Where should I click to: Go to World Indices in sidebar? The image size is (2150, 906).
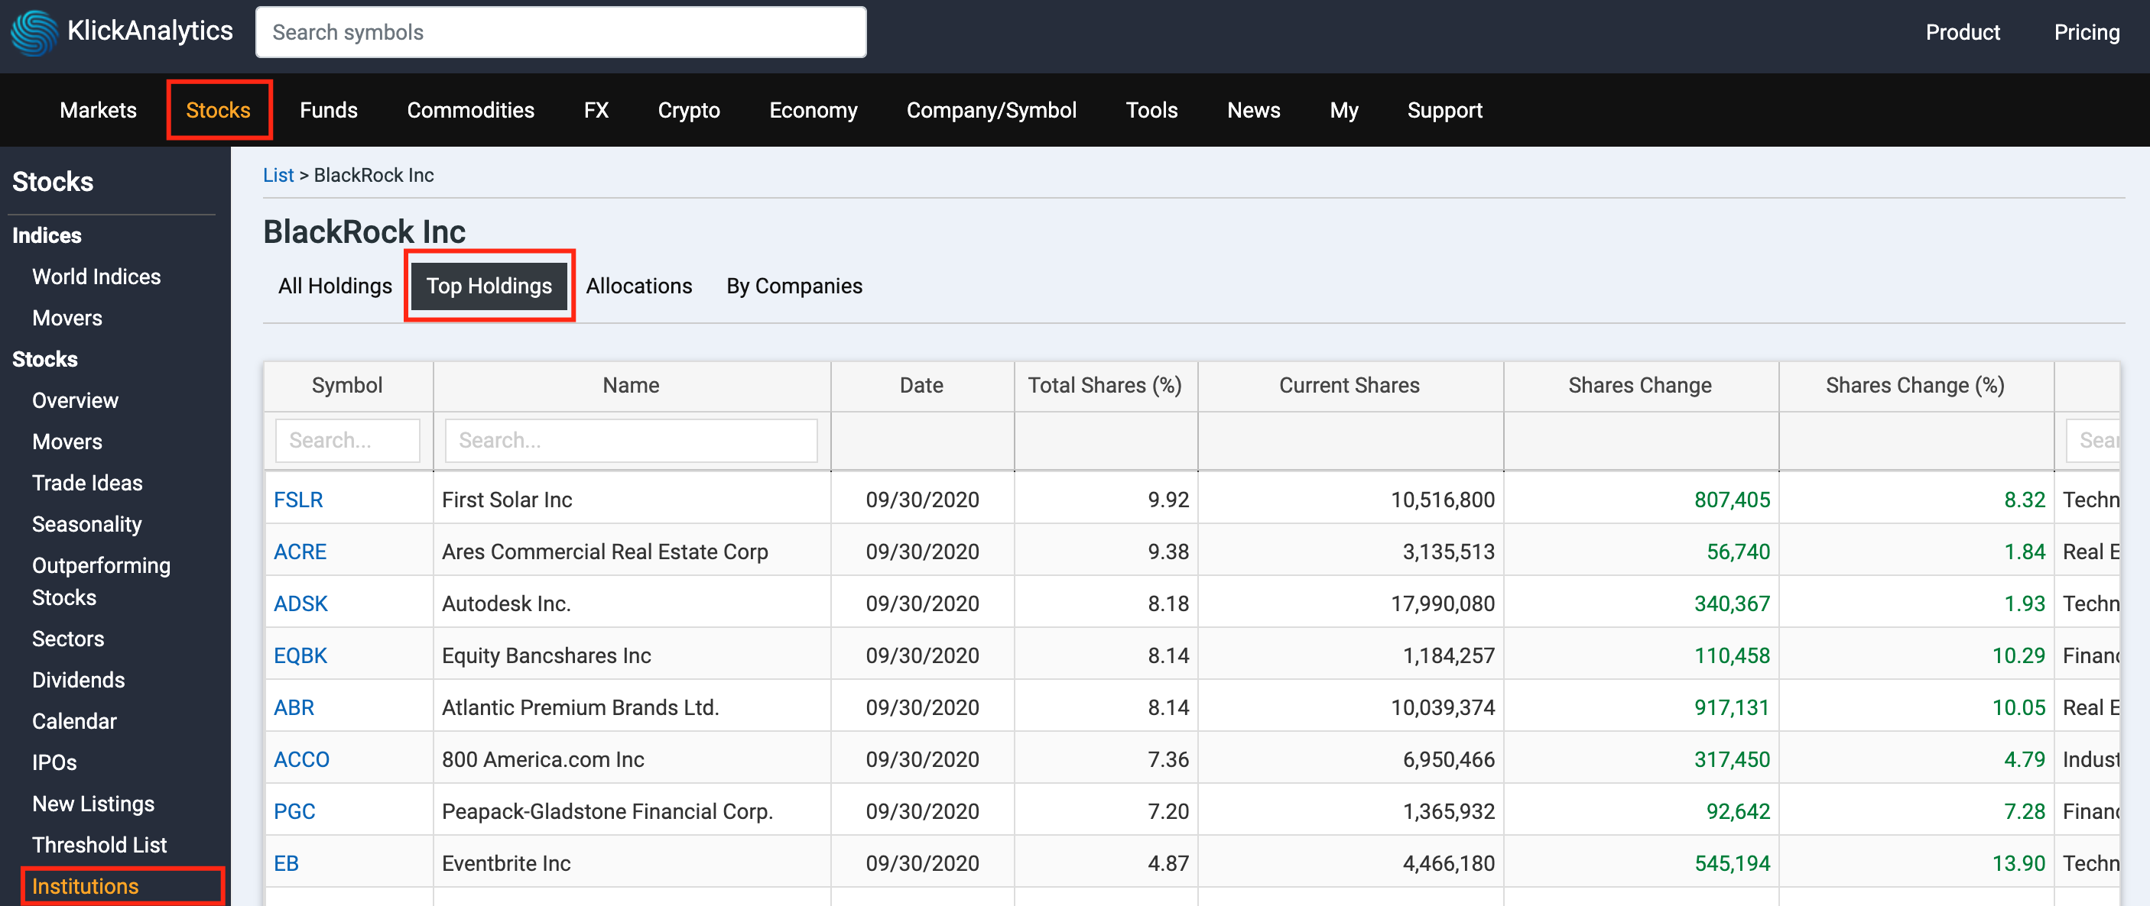pos(96,277)
